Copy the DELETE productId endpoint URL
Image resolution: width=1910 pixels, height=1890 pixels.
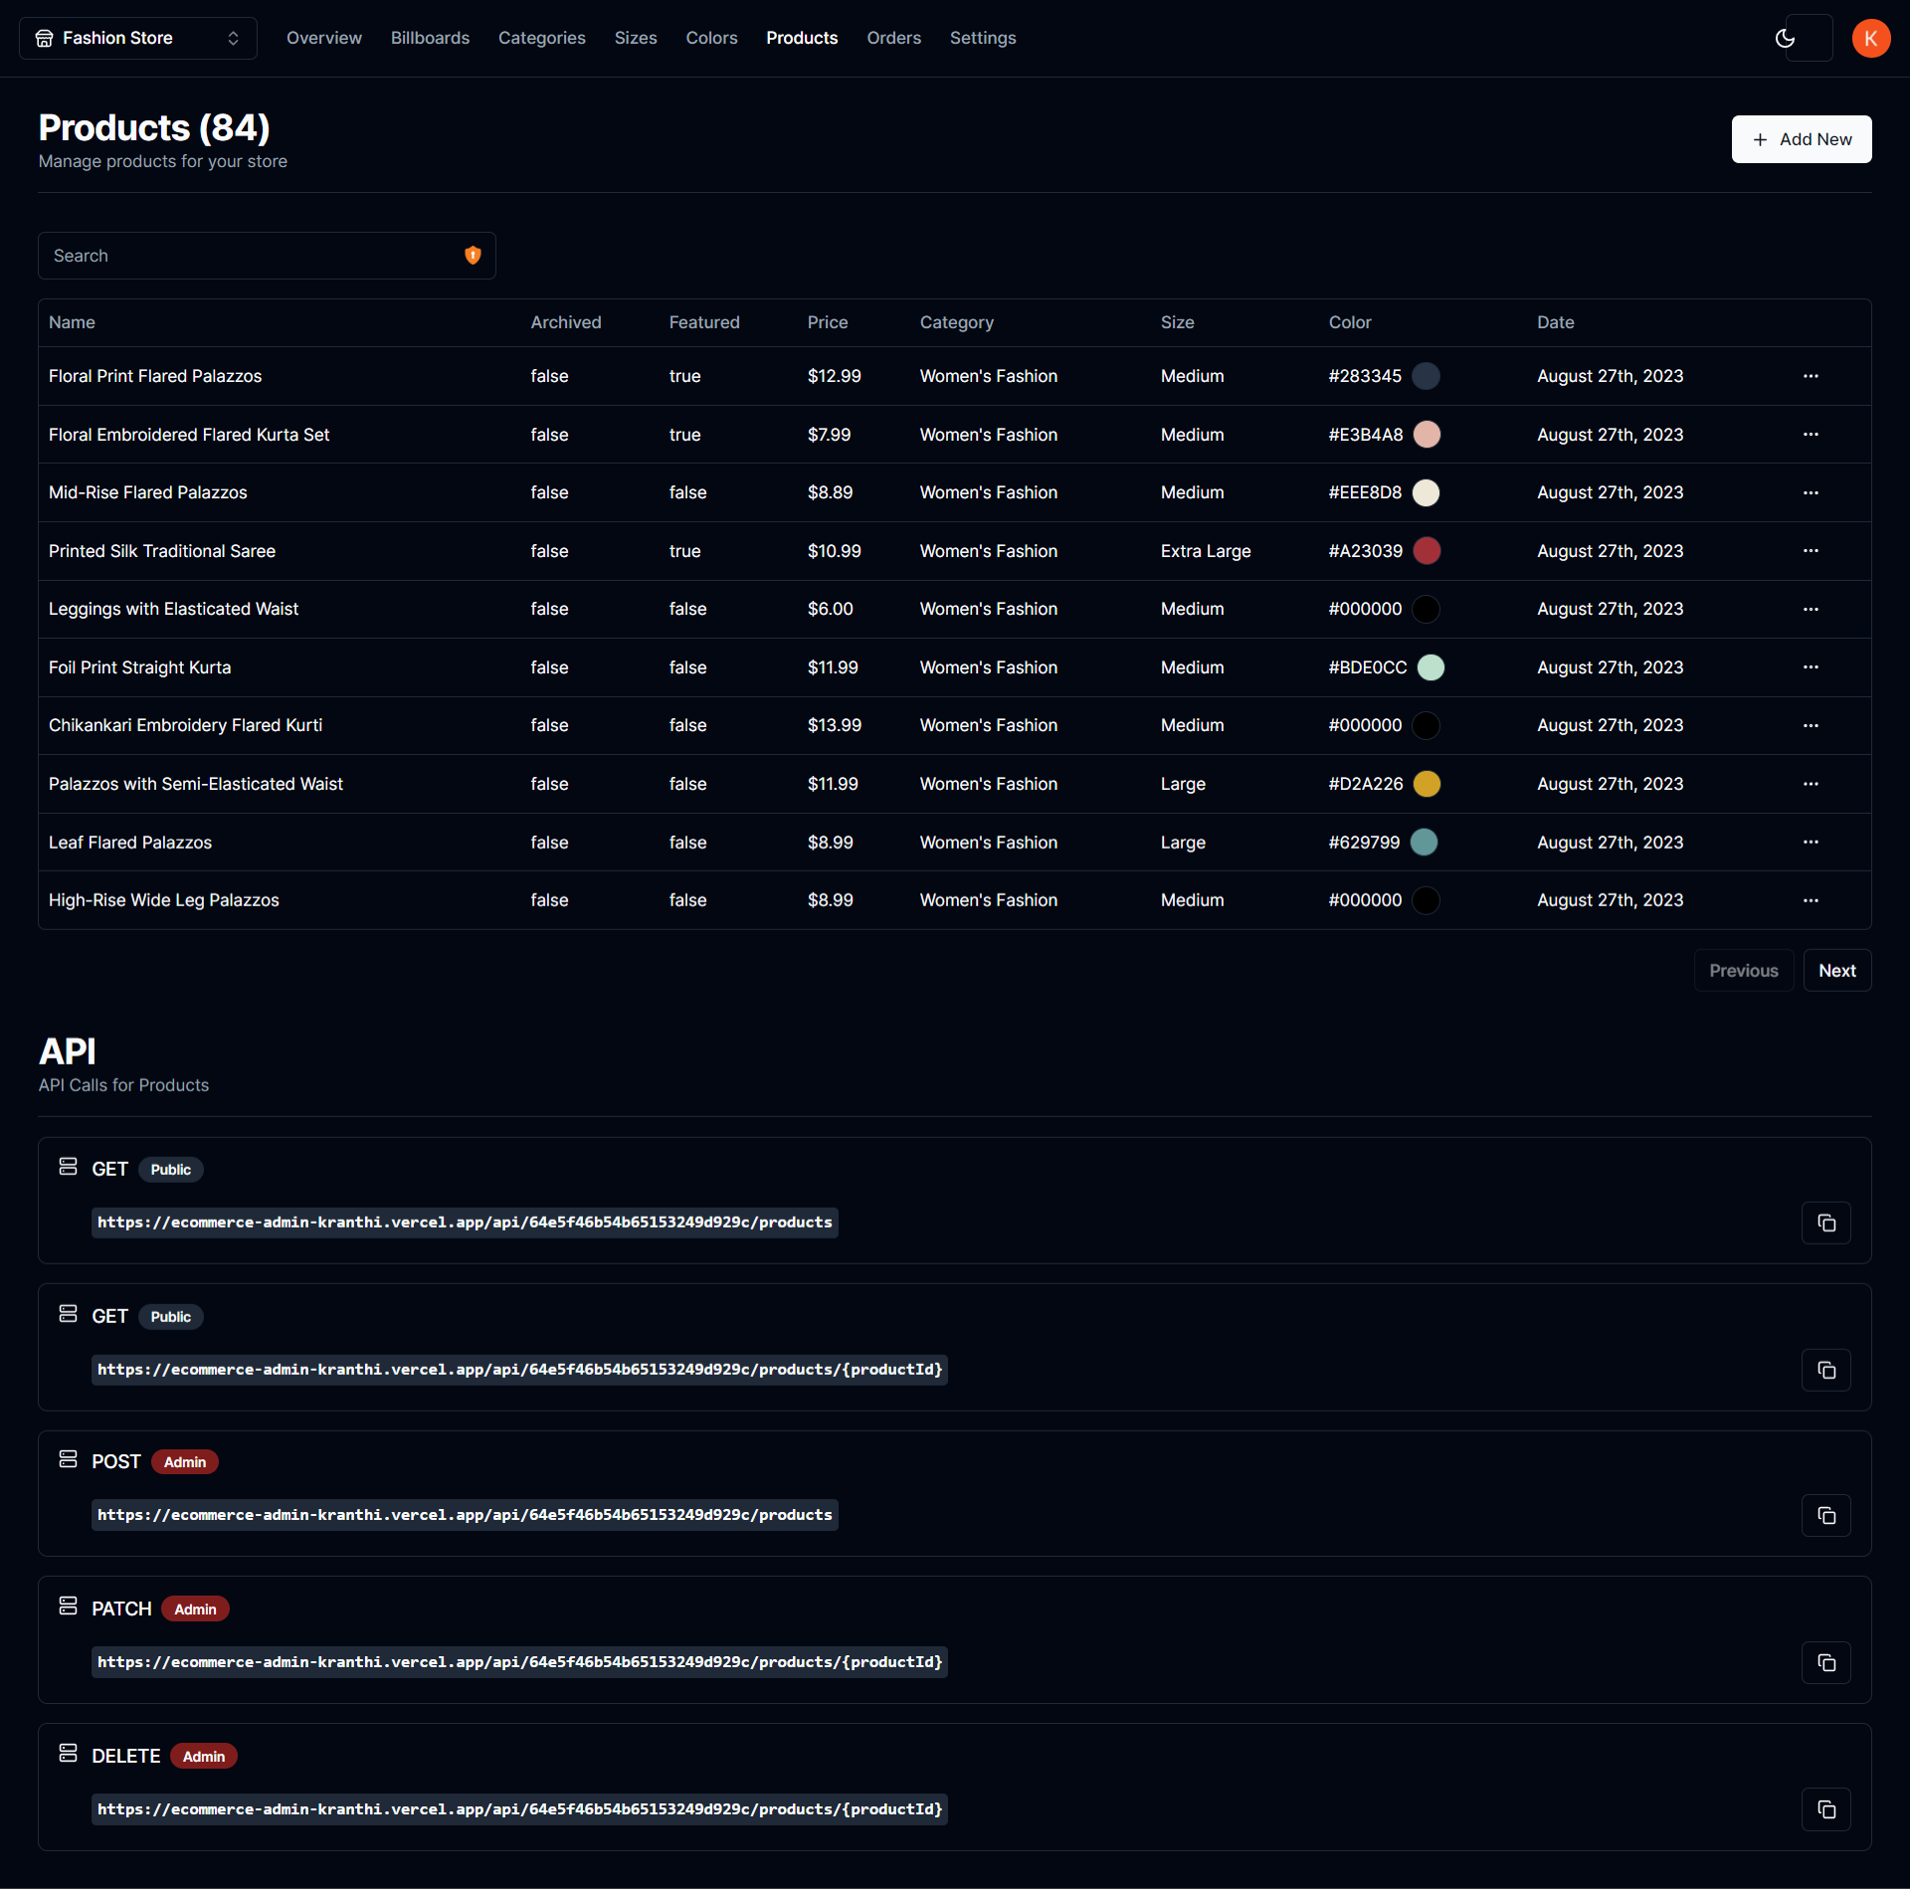1825,1809
